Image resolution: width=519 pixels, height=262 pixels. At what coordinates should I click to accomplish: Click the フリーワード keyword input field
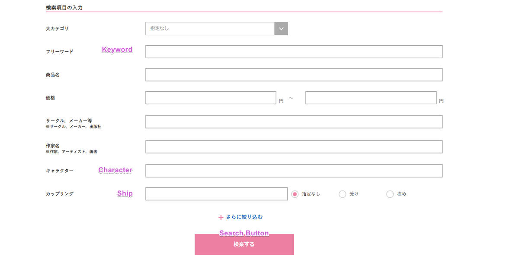pyautogui.click(x=294, y=52)
